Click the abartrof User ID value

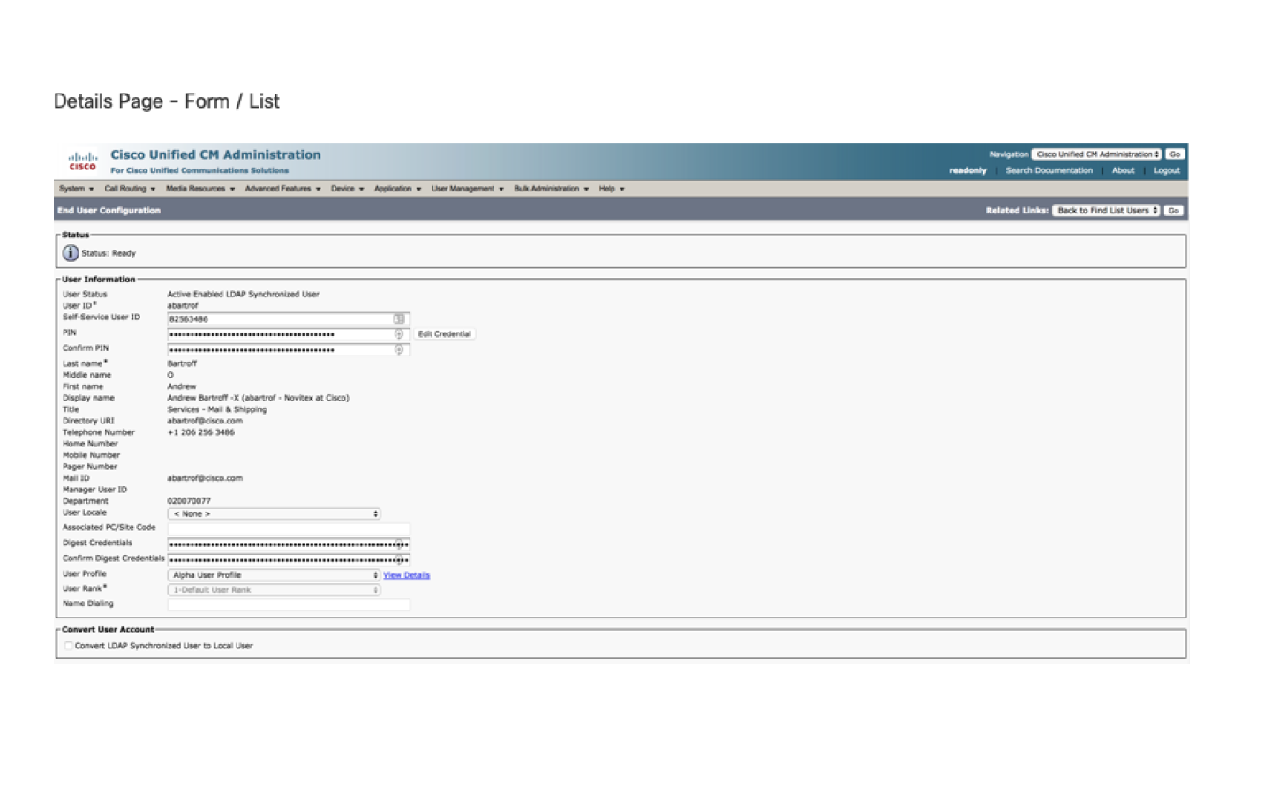coord(183,305)
